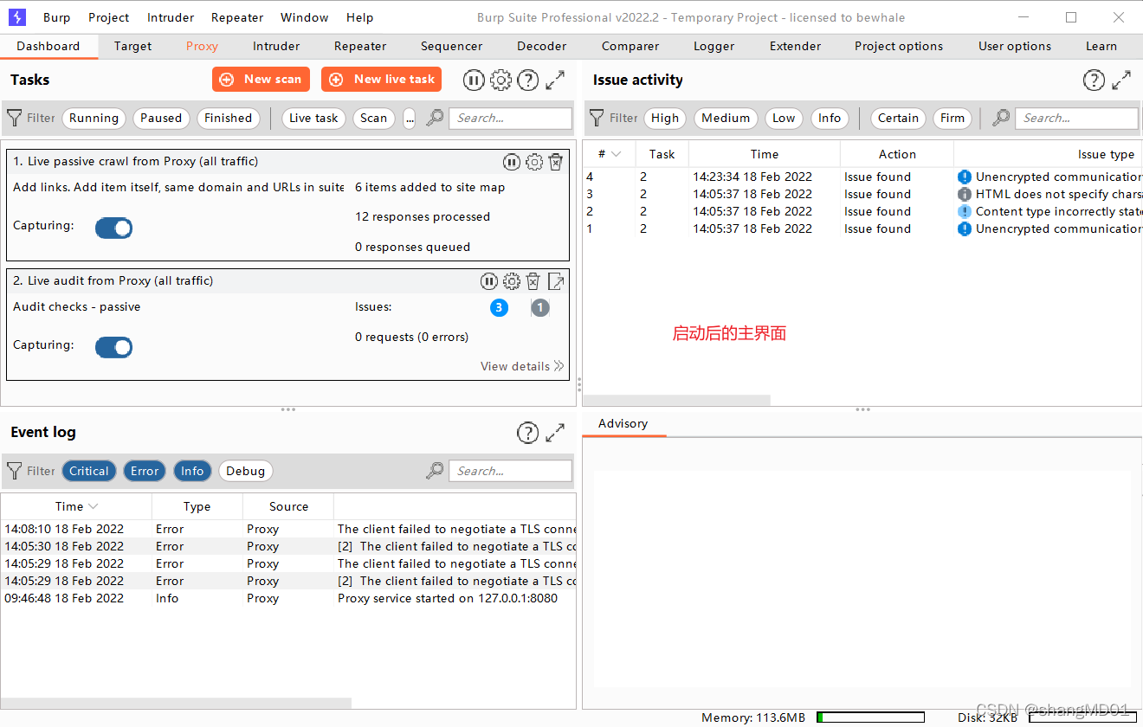Open help for Tasks panel

coord(528,80)
